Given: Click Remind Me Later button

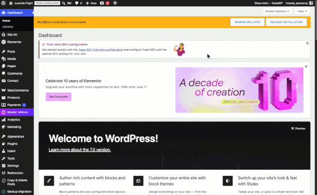Looking at the screenshot, I should pyautogui.click(x=247, y=22).
